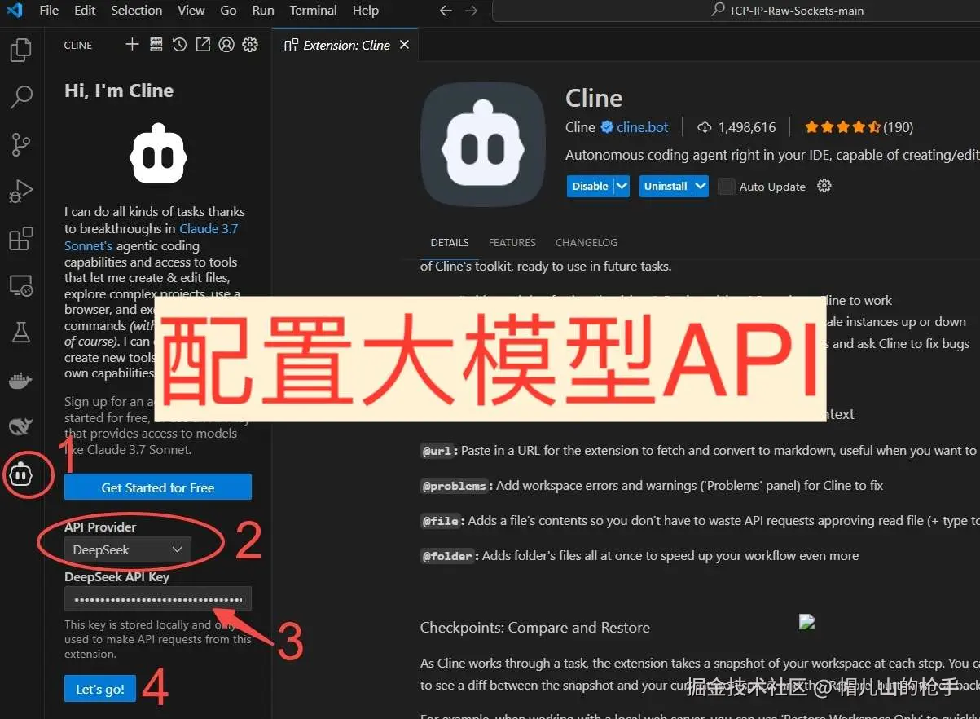The image size is (980, 719).
Task: Click the TCP-IP-Raw-Sockets-main search box
Action: click(x=736, y=11)
